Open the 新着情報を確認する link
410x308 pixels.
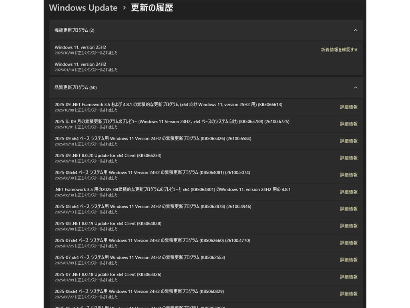[339, 50]
